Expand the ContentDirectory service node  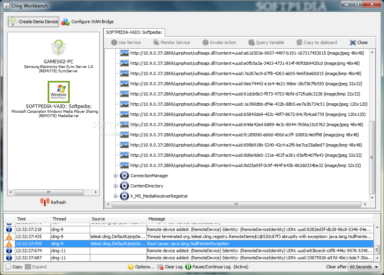(115, 186)
